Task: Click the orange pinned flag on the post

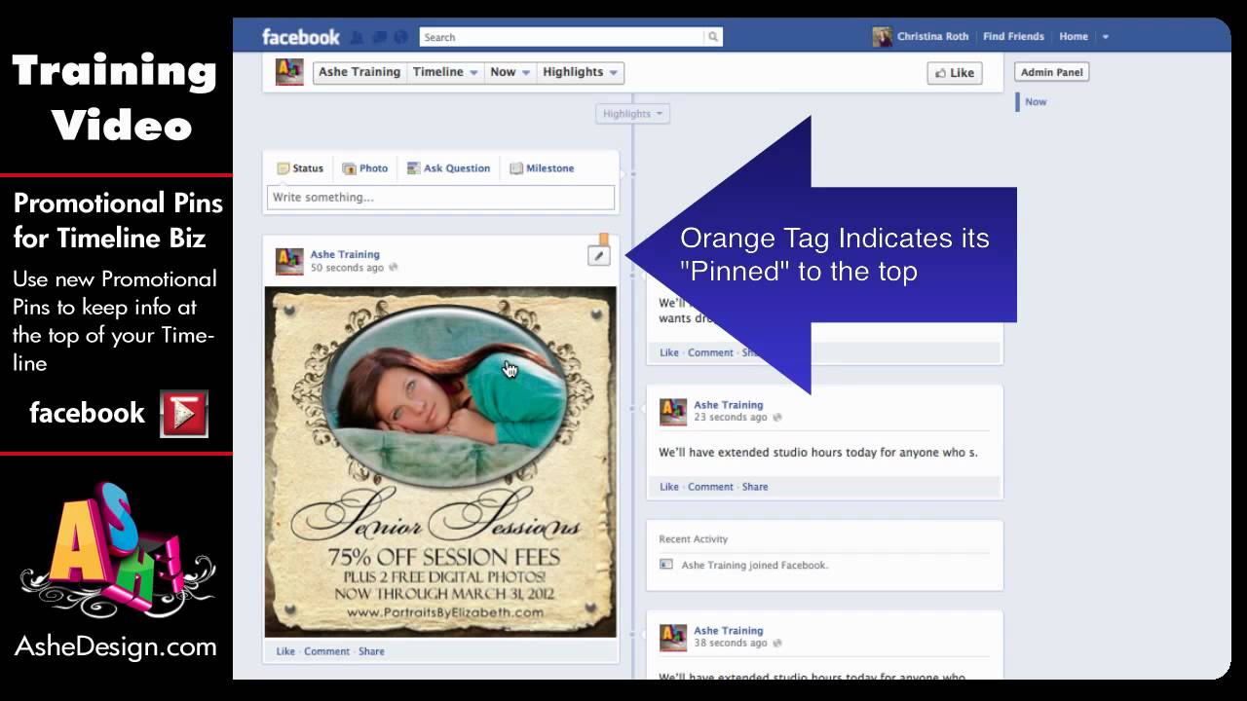Action: coord(604,239)
